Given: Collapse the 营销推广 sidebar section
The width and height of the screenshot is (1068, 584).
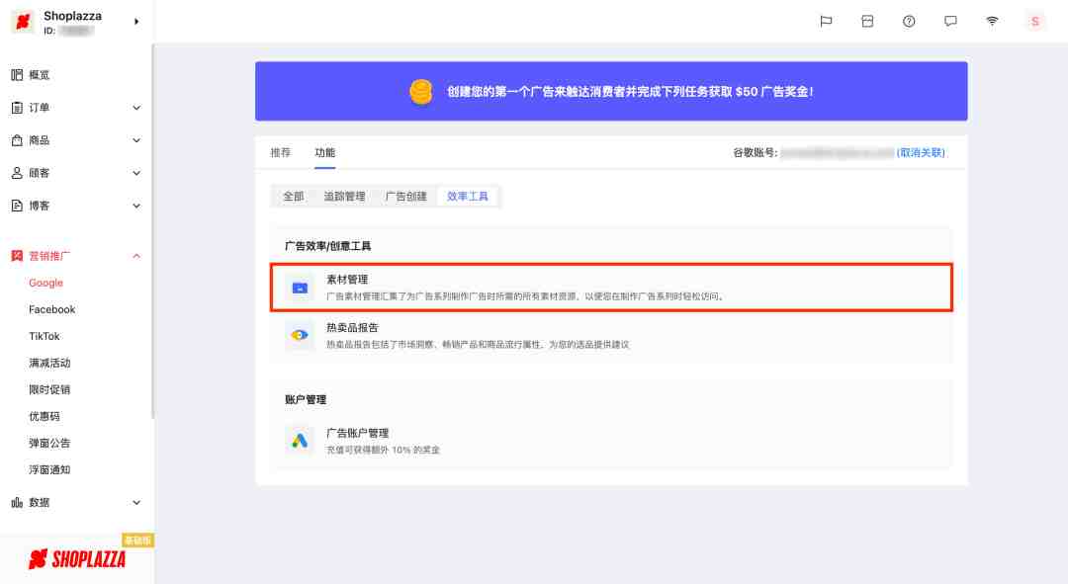Looking at the screenshot, I should coord(76,256).
